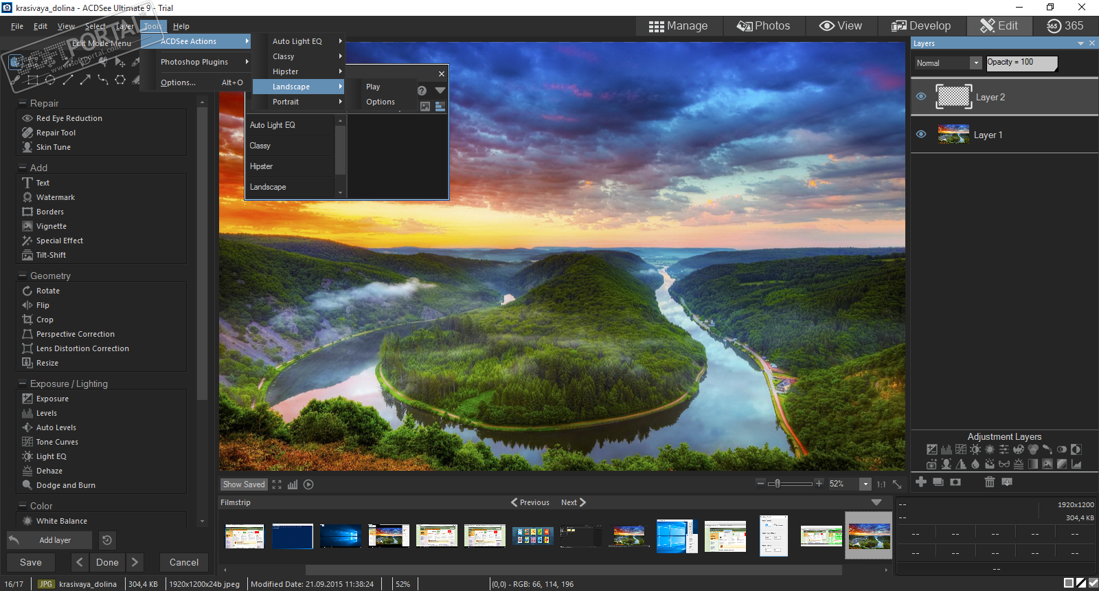Screen dimensions: 1099x591
Task: Toggle the Show Saved button
Action: [243, 484]
